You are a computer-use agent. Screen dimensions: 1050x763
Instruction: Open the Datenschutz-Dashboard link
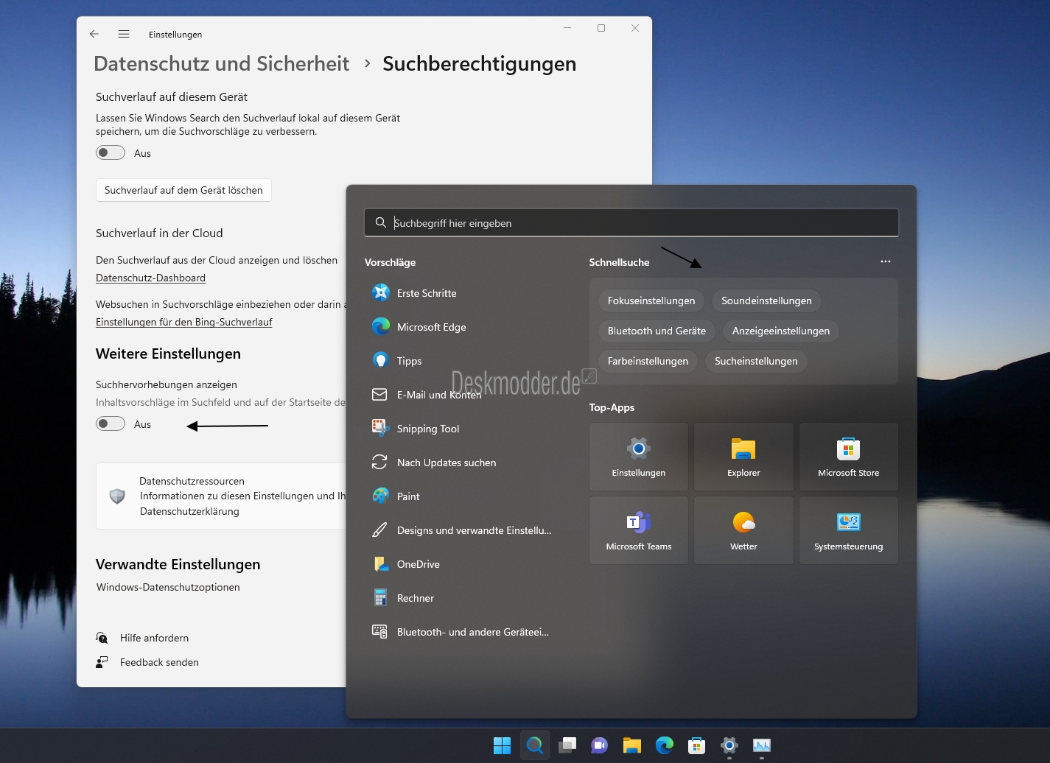[x=150, y=278]
